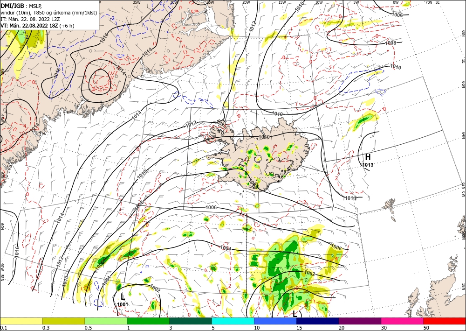Click the 'VT: Mán. 22.08.2022 18Z (+6 h)' line

point(37,26)
